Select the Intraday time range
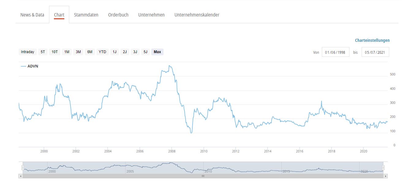Screen dimensions: 403x186 tap(28, 52)
